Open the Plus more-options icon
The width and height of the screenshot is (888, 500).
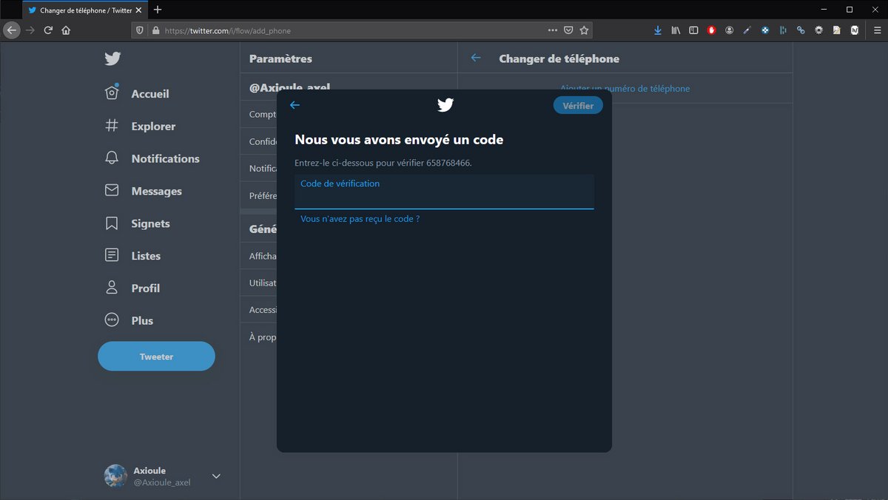[x=112, y=320]
